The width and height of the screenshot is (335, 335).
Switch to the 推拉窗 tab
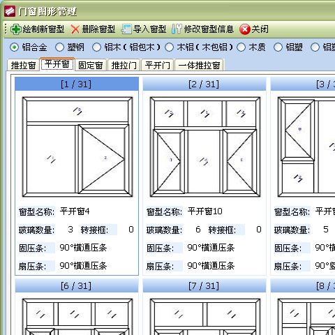[x=23, y=66]
